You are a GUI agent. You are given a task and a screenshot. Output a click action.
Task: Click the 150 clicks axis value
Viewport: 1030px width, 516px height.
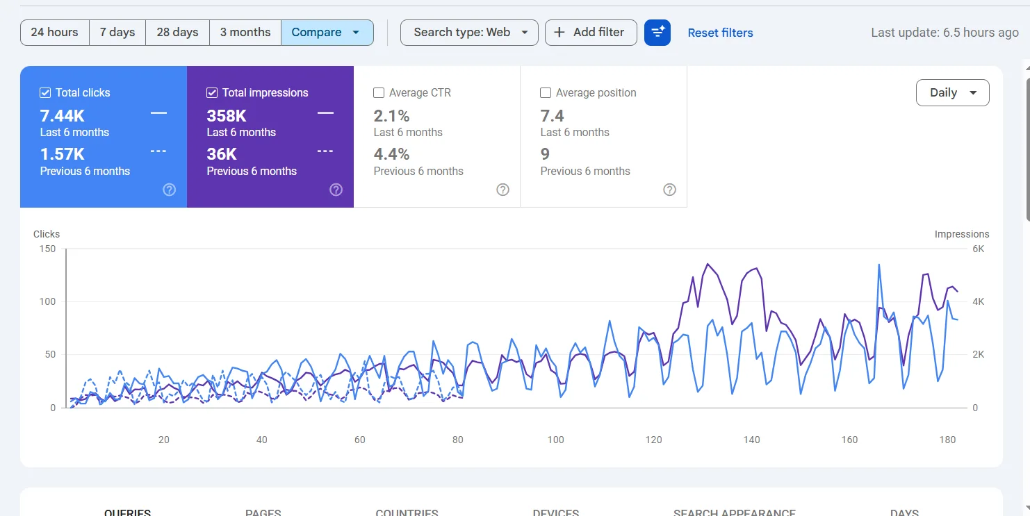pyautogui.click(x=48, y=249)
